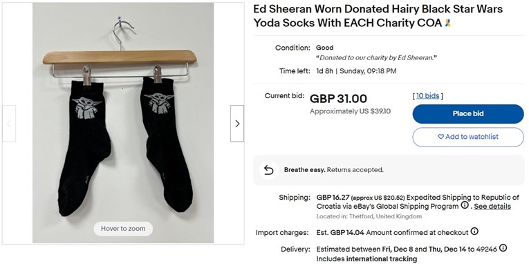529x264 pixels.
Task: Click the shipping info icon after Global Shipping Program
Action: pyautogui.click(x=465, y=205)
